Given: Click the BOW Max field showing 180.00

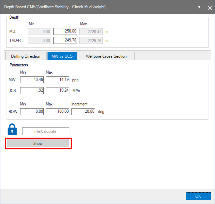Looking at the screenshot, I should pos(58,112).
